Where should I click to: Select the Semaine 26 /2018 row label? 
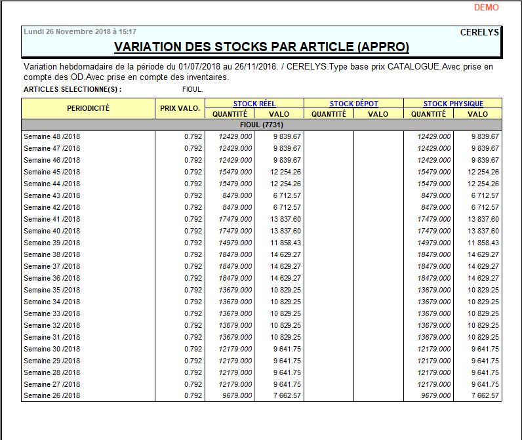[x=52, y=396]
